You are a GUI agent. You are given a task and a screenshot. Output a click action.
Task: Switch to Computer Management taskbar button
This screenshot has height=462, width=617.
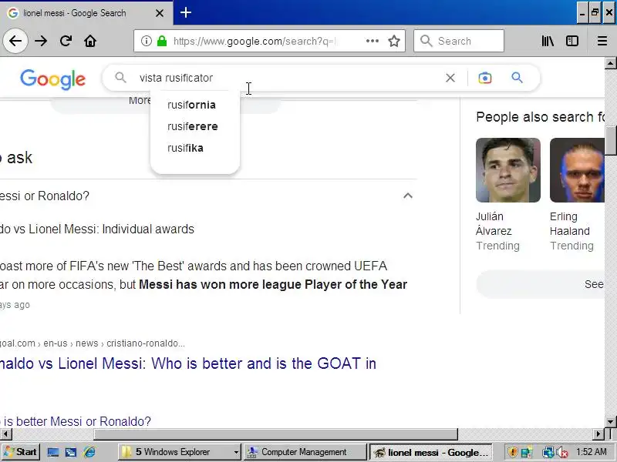pyautogui.click(x=305, y=452)
